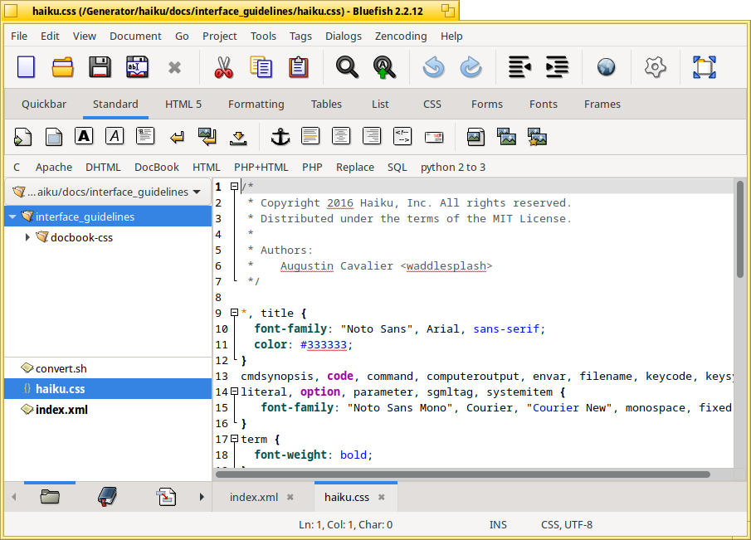Image resolution: width=751 pixels, height=540 pixels.
Task: Preview in browser with the globe icon
Action: [x=607, y=67]
